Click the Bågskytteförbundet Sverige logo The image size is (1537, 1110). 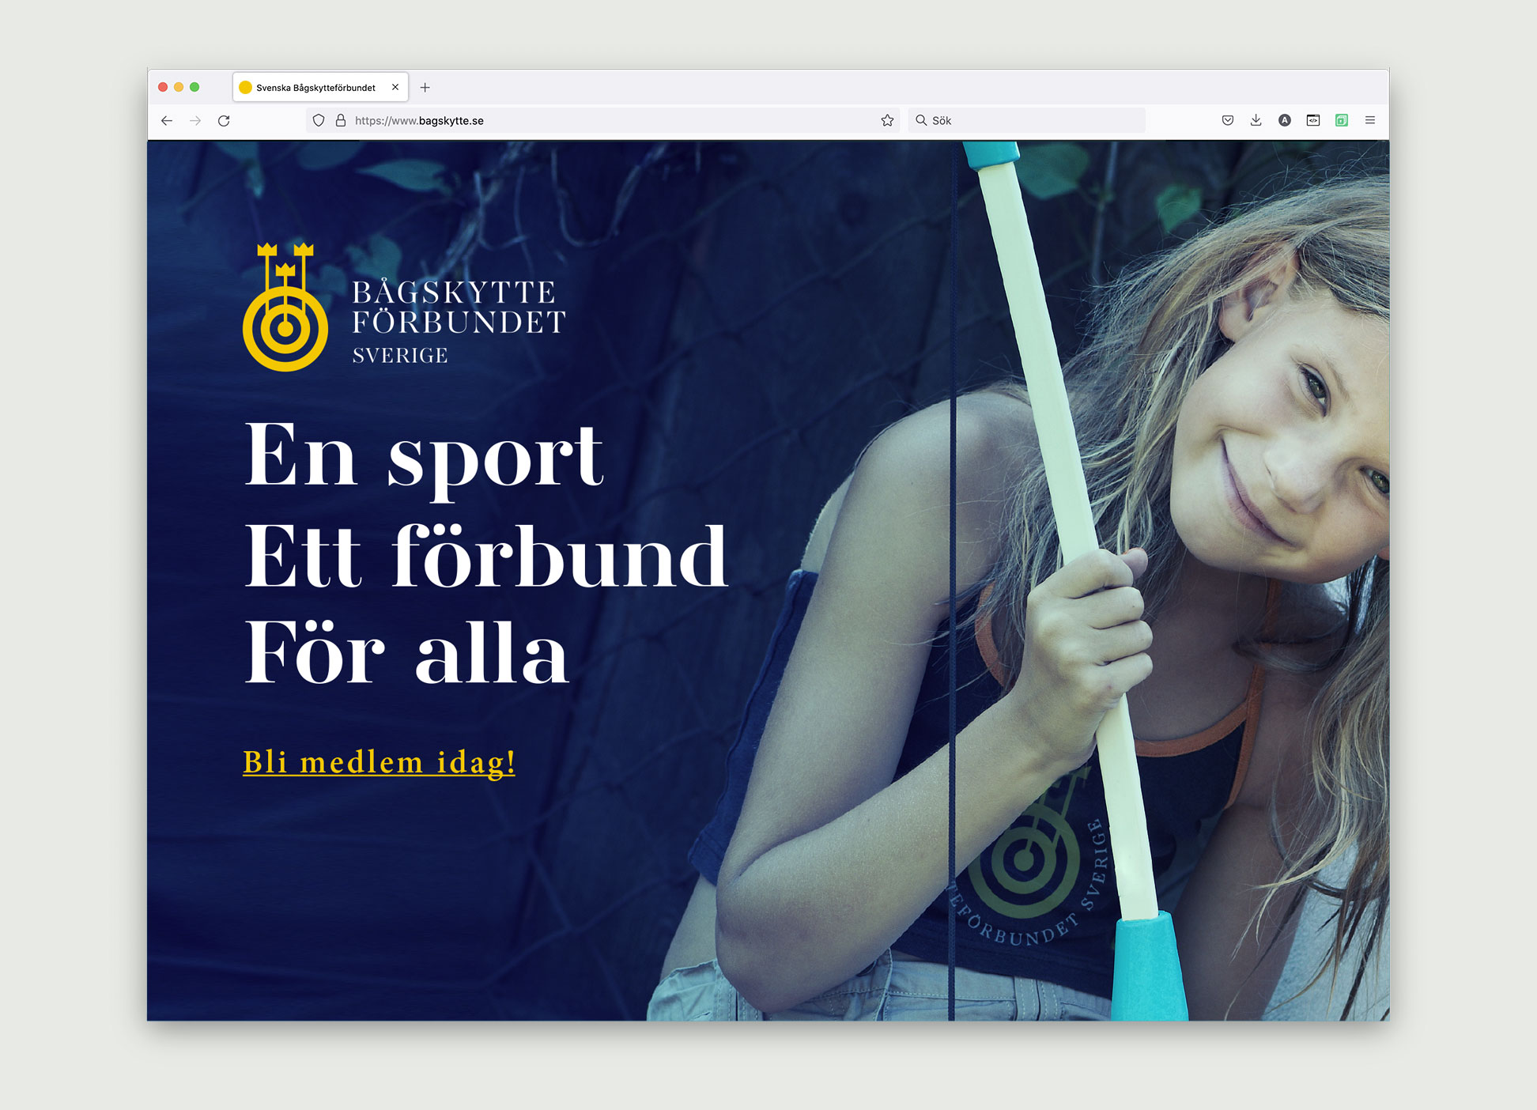[404, 307]
